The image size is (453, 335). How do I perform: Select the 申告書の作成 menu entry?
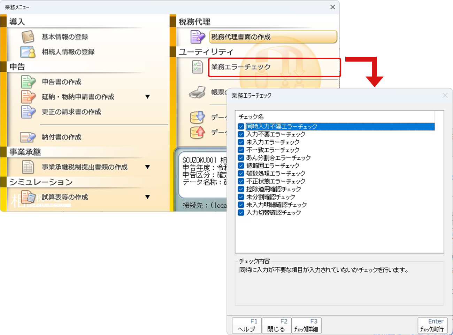click(x=61, y=82)
